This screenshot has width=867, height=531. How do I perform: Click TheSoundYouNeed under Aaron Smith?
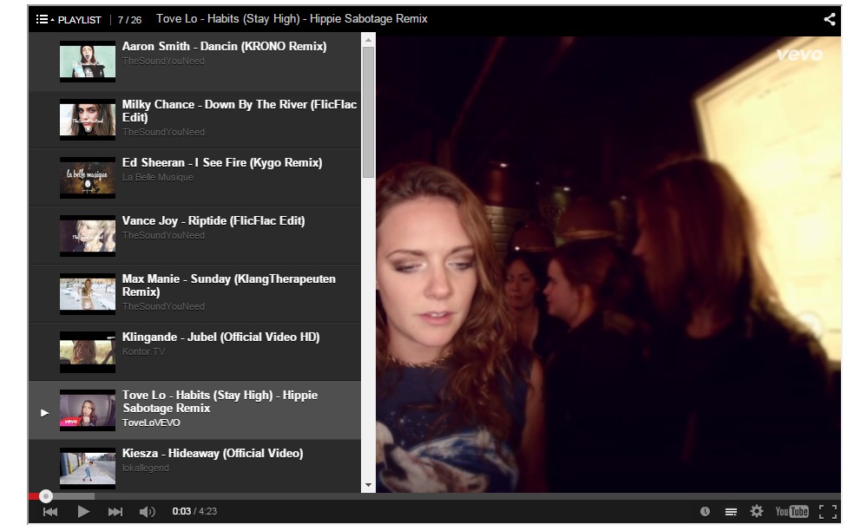(x=163, y=61)
